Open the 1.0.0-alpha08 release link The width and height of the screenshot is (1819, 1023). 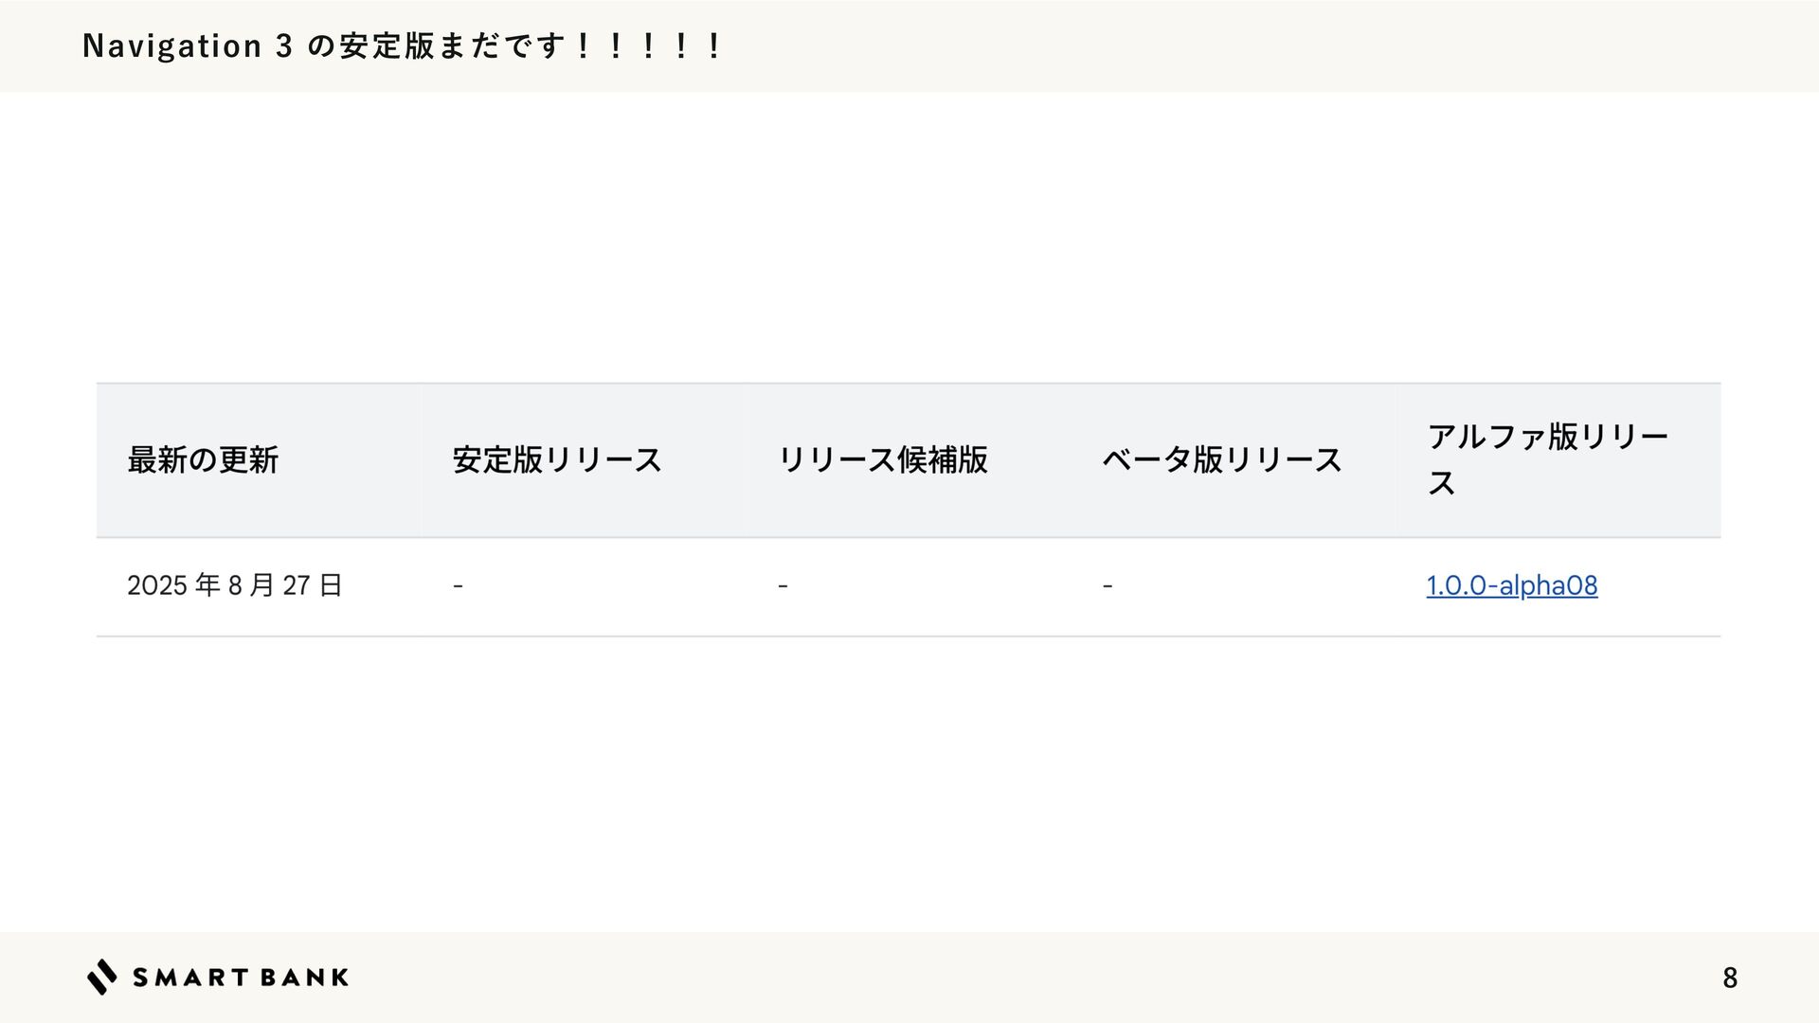click(x=1512, y=585)
